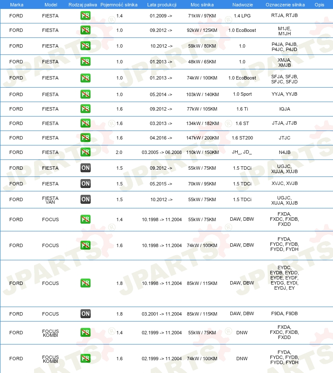Click the Nadwozie column header
Screen dimensions: 333x373
(x=242, y=5)
